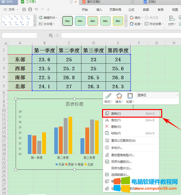
Task: Open the name box dropdown arrow
Action: coord(36,36)
